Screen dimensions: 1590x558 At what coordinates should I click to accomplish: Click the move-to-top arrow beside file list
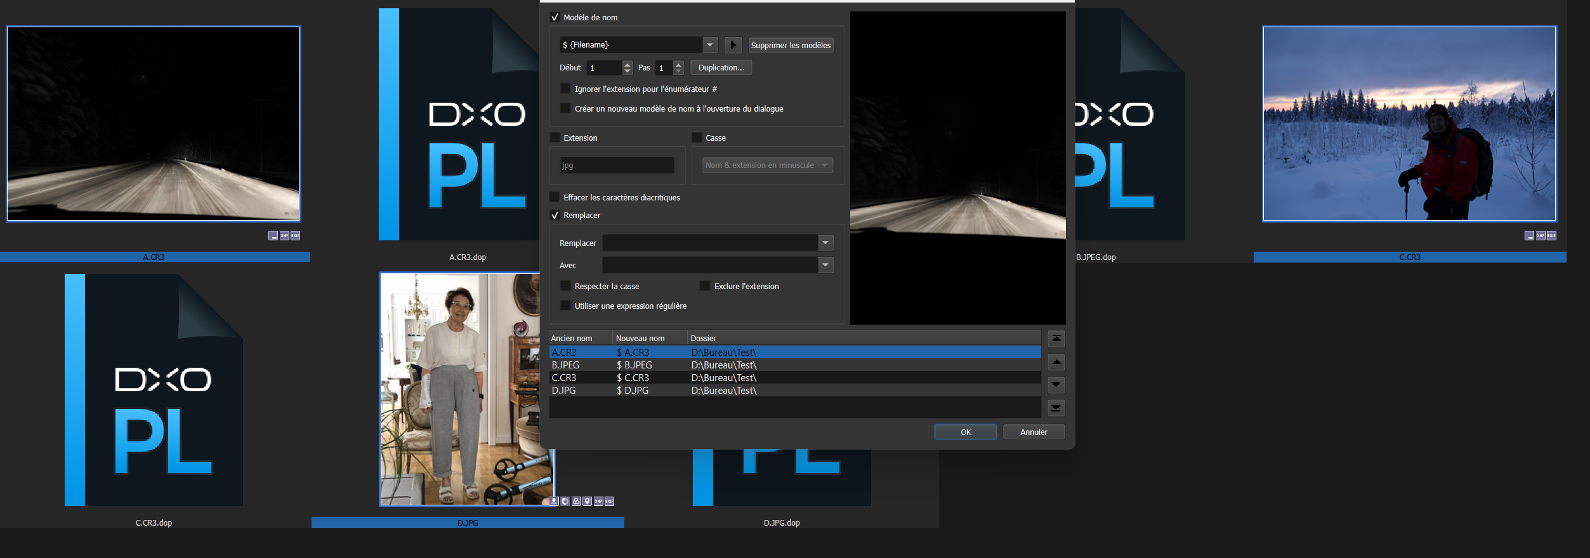point(1056,339)
